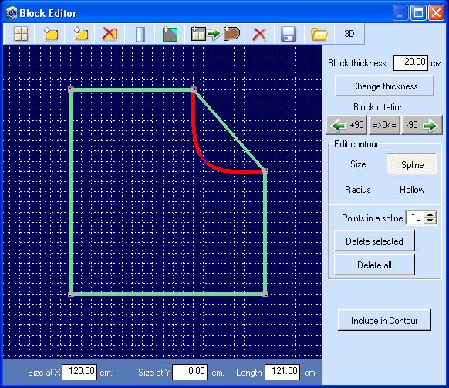The height and width of the screenshot is (388, 449).
Task: Open a file with the folder icon
Action: pos(319,34)
